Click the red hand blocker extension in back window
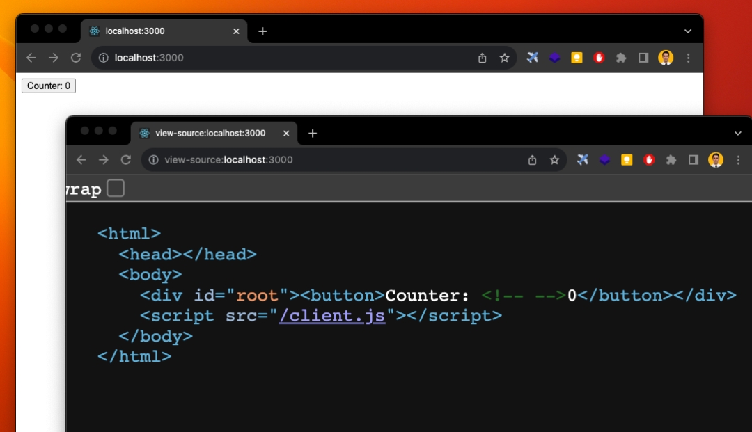Viewport: 752px width, 432px height. pyautogui.click(x=599, y=58)
